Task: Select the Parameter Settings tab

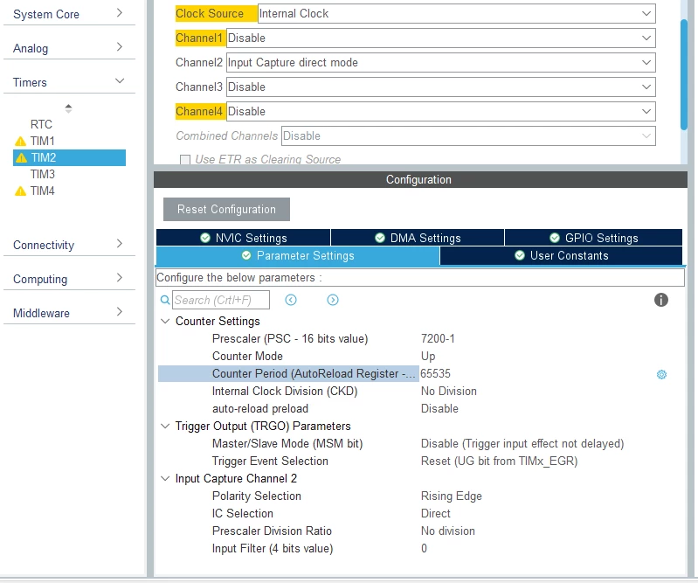Action: pos(297,255)
